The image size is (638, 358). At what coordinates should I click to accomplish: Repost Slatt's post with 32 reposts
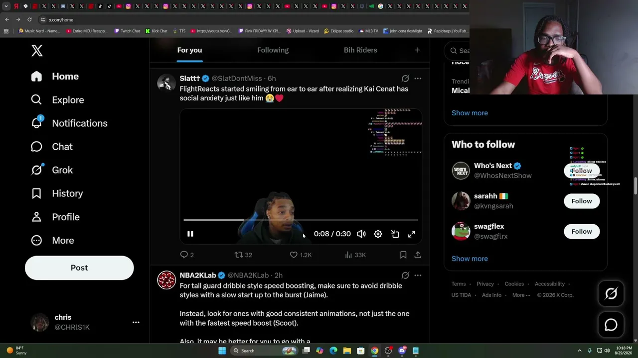[x=243, y=255]
